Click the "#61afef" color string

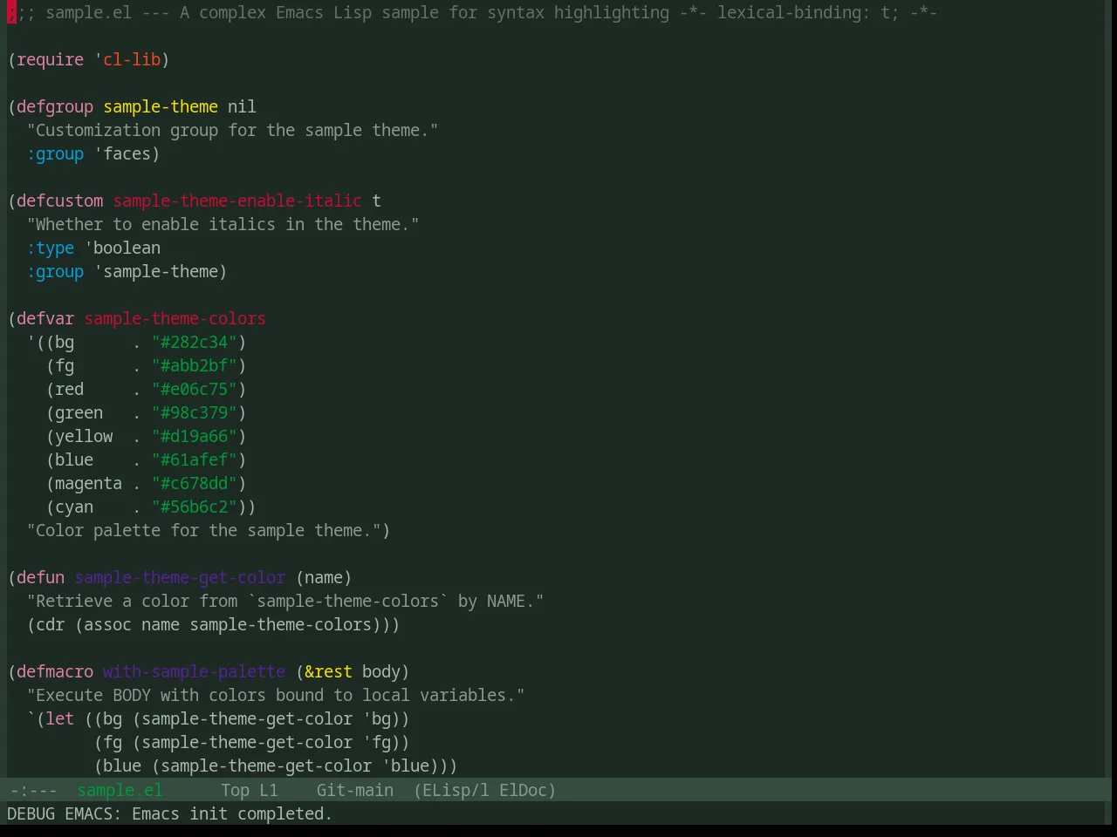point(195,459)
